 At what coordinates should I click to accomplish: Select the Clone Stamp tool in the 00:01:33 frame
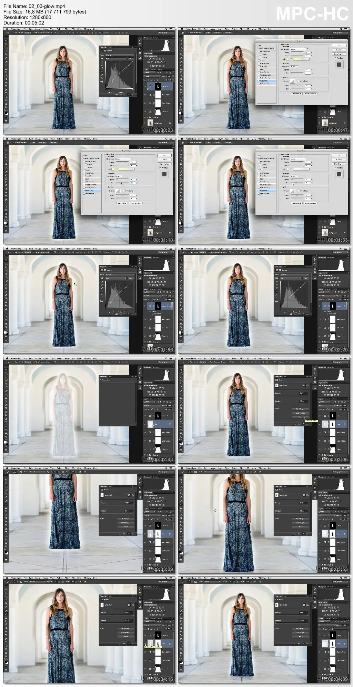coord(181,178)
